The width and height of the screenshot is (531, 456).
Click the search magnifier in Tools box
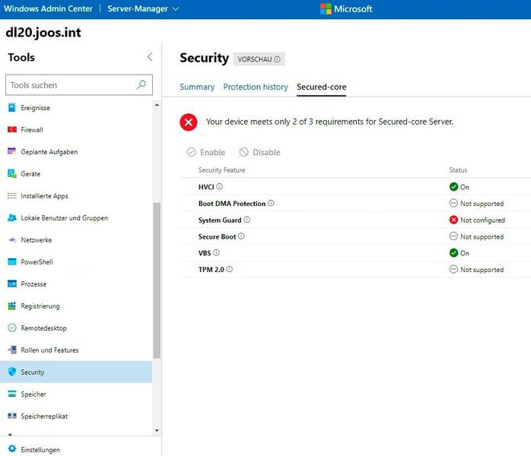[141, 84]
